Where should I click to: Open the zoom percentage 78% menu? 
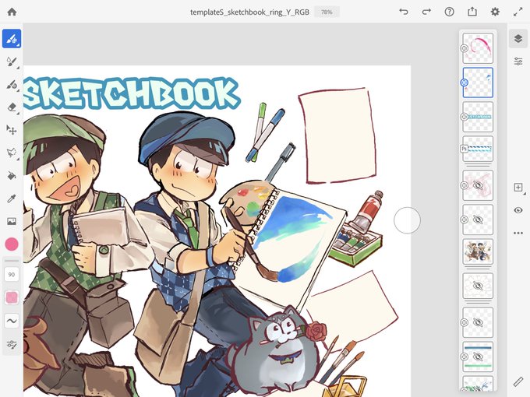coord(327,12)
